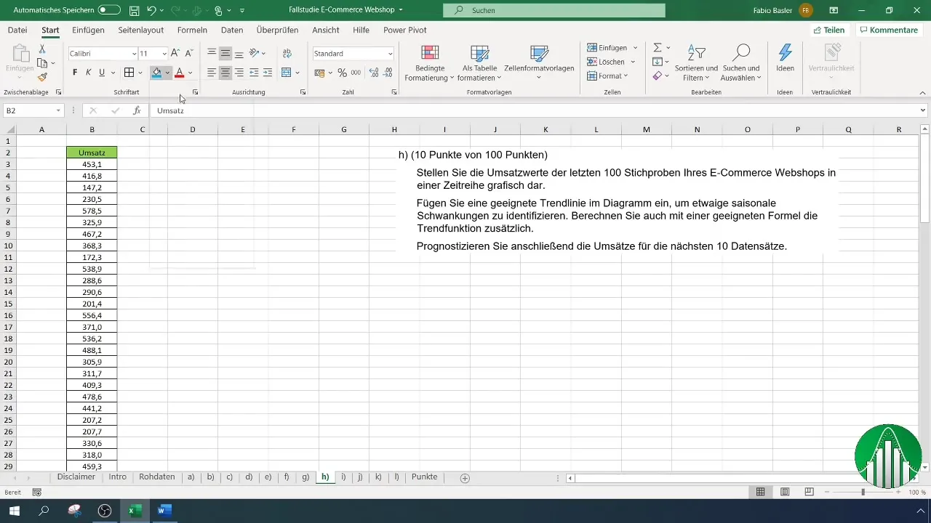Click the Cut scissors icon
Screen dimensions: 931x523
[x=42, y=48]
